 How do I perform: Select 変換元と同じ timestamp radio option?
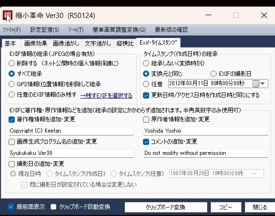pos(146,73)
